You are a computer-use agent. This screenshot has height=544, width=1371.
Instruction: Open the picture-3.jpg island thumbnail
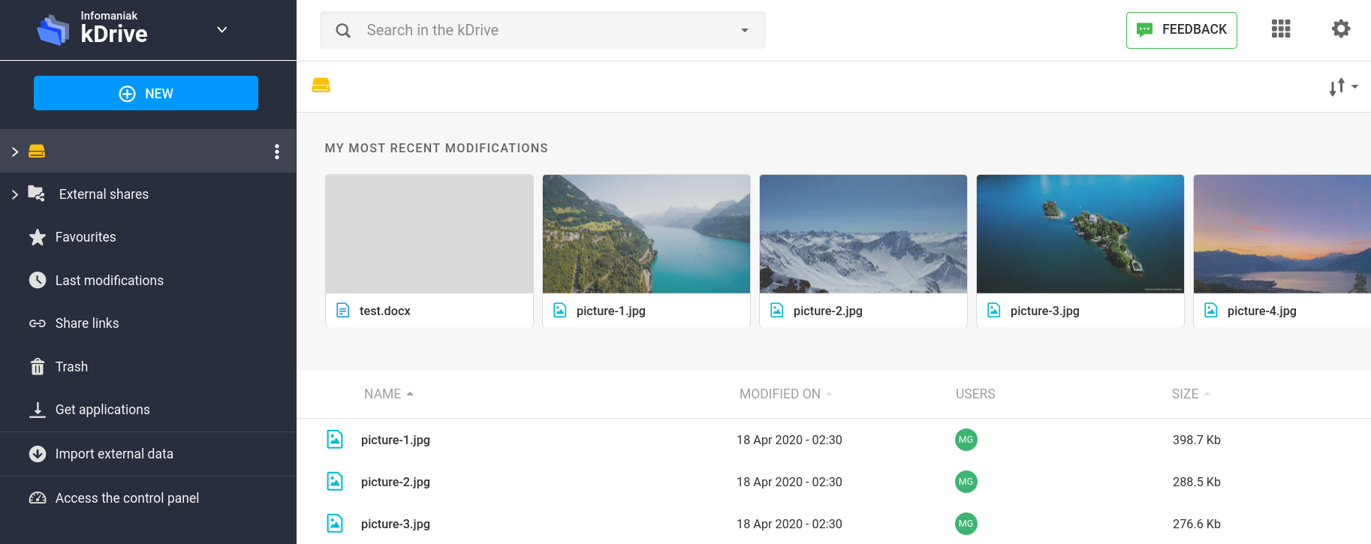pos(1080,234)
